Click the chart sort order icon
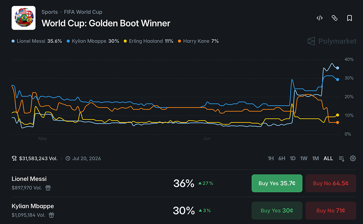363x224 pixels. [341, 159]
